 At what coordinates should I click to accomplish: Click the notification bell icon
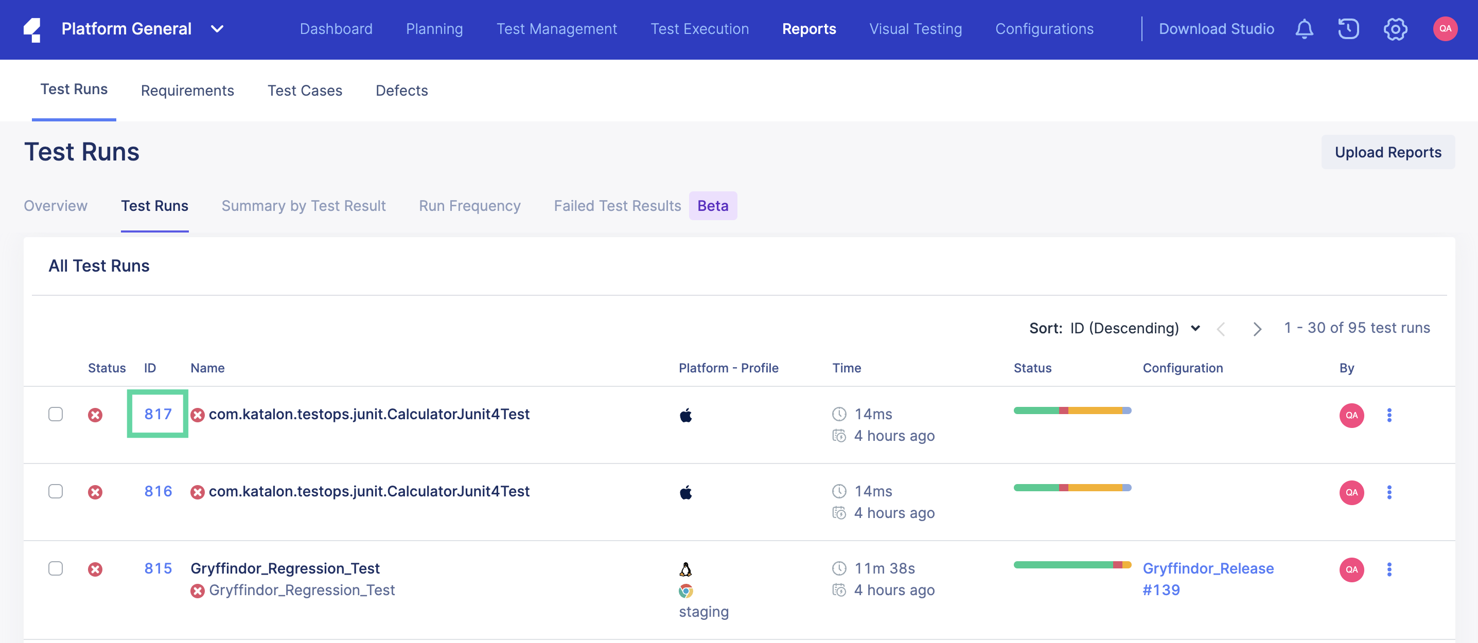click(1304, 28)
